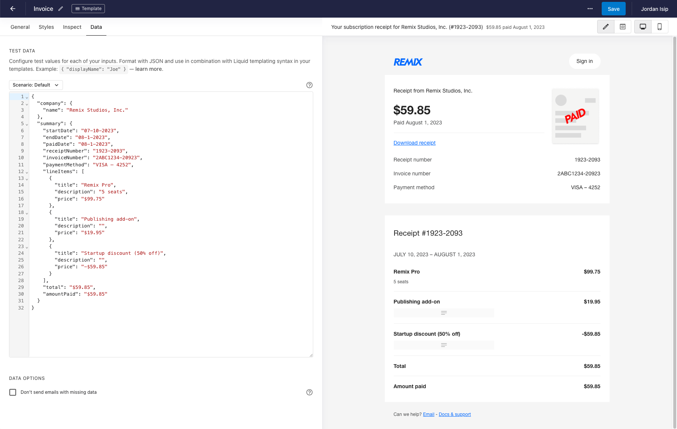
Task: Click the Save button
Action: 614,9
